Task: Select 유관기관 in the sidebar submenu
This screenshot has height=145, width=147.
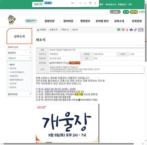Action: pyautogui.click(x=13, y=68)
